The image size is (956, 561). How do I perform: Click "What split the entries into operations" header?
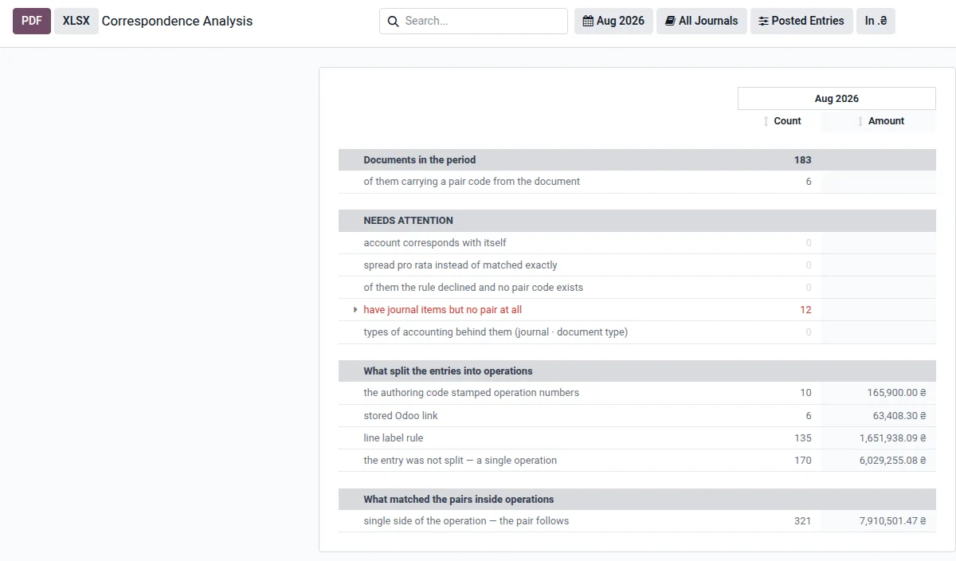[637, 371]
